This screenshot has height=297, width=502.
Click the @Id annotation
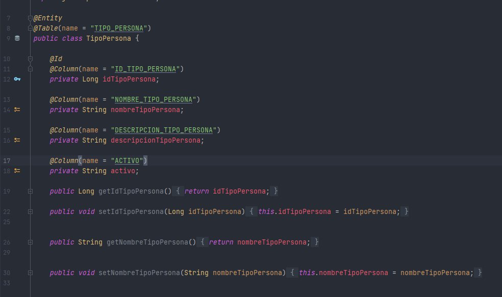56,59
